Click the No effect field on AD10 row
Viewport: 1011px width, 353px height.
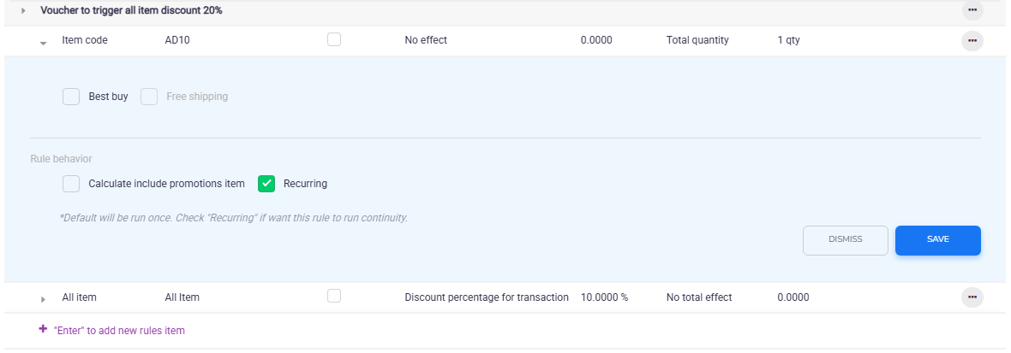click(426, 39)
